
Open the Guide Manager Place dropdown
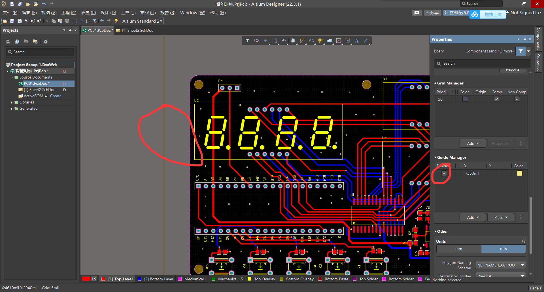(501, 217)
